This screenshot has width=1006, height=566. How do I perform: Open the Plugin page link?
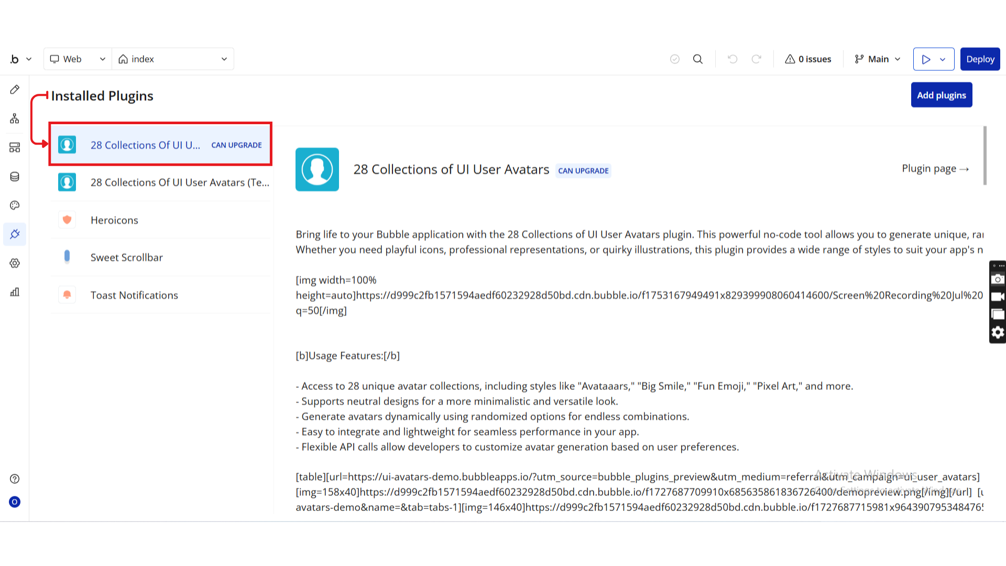pyautogui.click(x=935, y=169)
